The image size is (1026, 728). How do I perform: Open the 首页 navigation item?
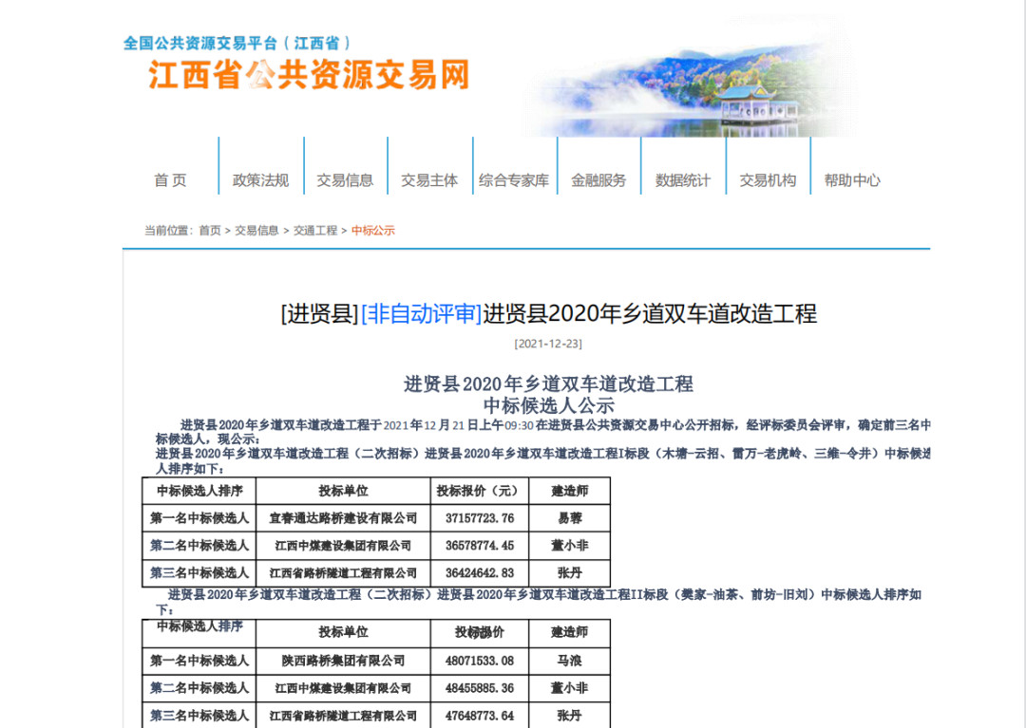pyautogui.click(x=171, y=180)
